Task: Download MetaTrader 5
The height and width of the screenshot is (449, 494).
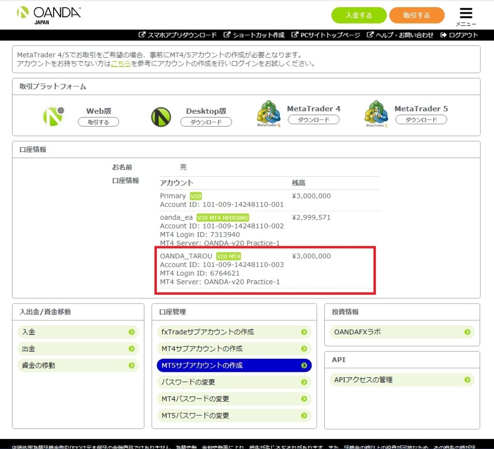Action: click(x=421, y=119)
